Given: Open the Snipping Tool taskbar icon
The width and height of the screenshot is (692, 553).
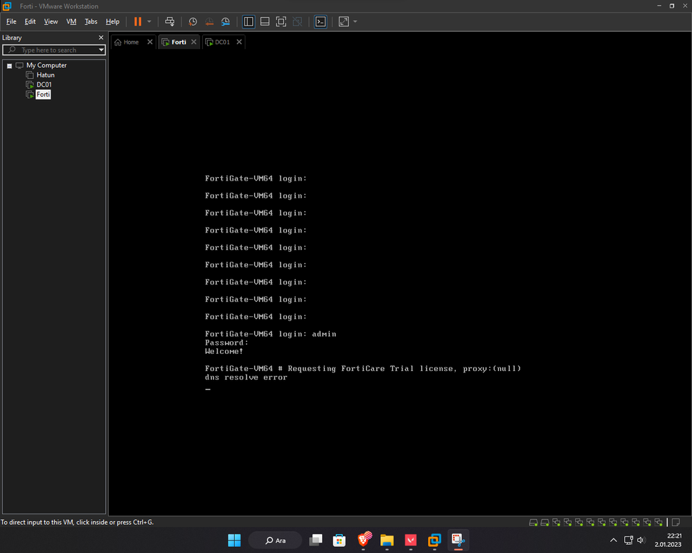Looking at the screenshot, I should 459,541.
